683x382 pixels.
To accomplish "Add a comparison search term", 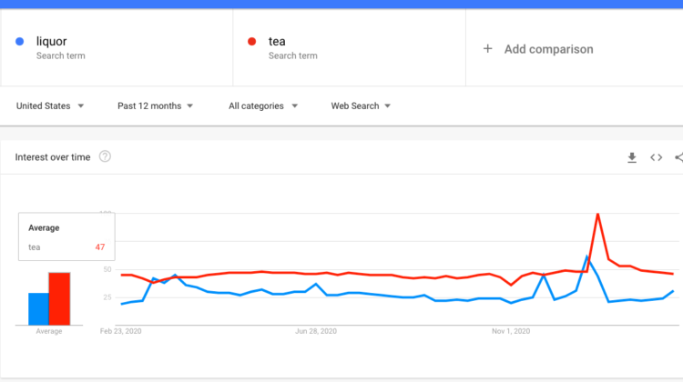I will [538, 49].
